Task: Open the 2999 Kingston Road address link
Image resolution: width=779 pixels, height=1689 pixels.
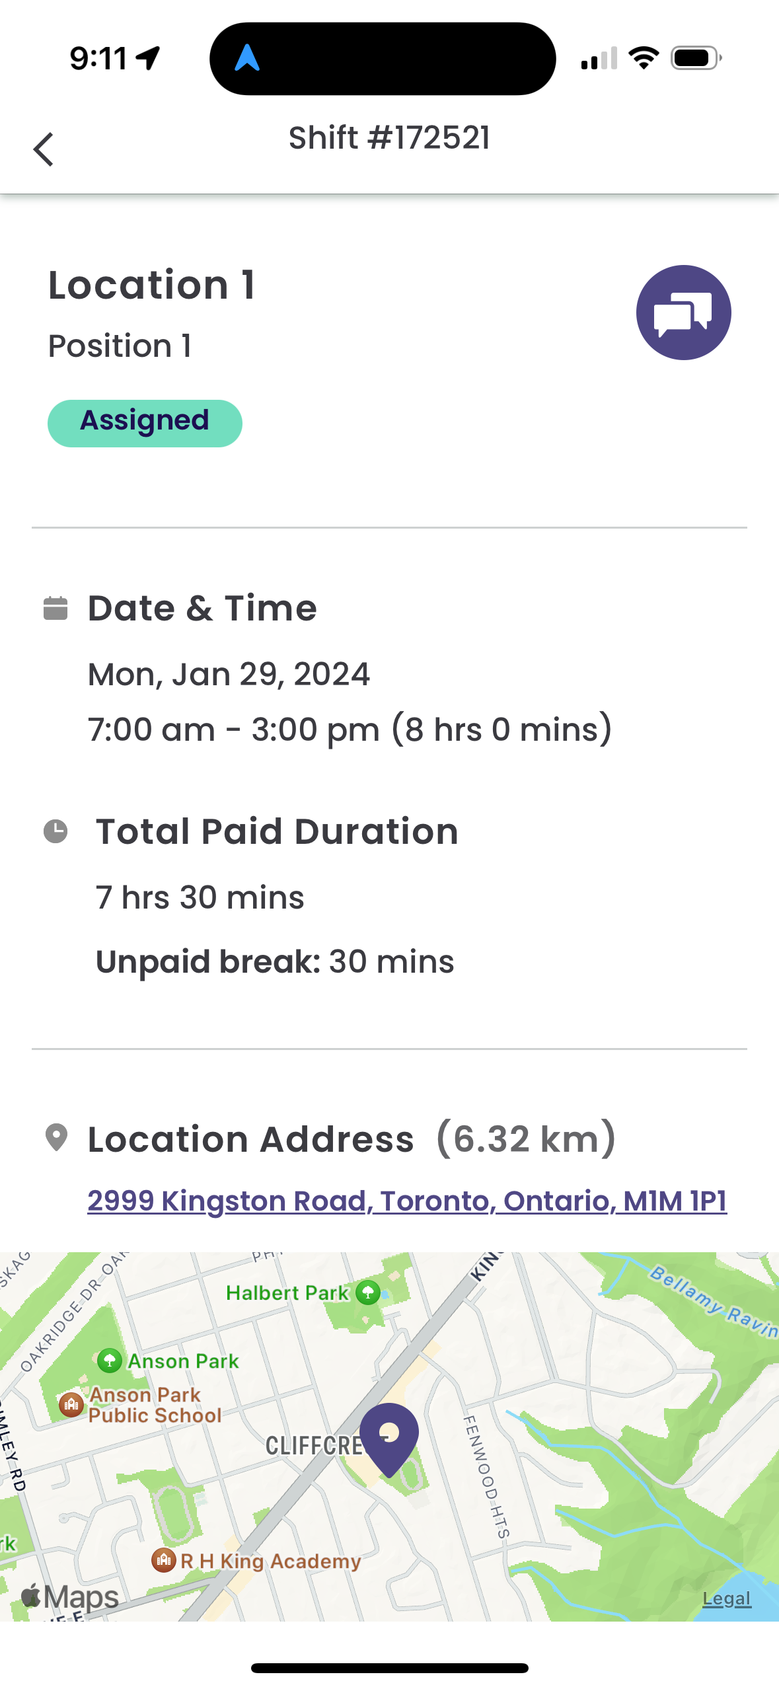Action: [x=407, y=1200]
